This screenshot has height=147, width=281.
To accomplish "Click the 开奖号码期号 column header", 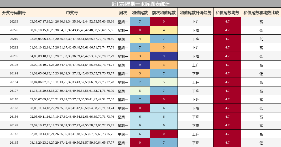I will [x=14, y=13].
